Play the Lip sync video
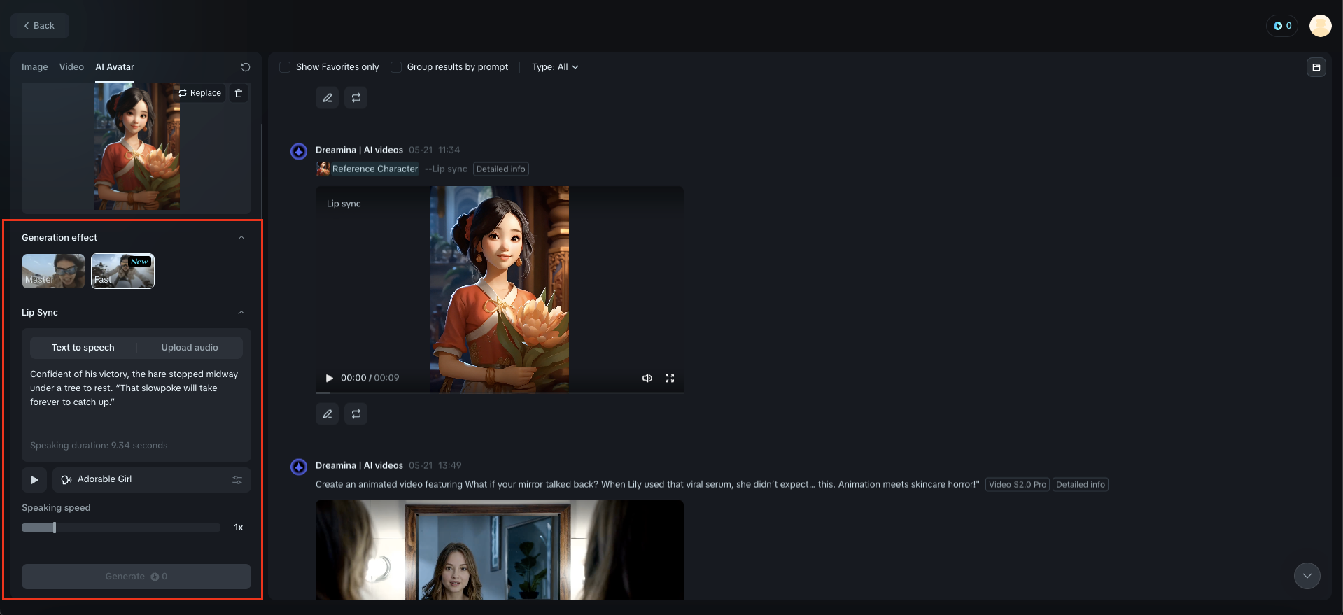The width and height of the screenshot is (1343, 615). (329, 379)
